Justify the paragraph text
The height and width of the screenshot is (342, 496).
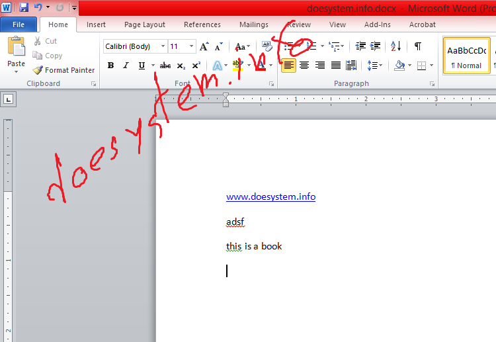(x=335, y=65)
